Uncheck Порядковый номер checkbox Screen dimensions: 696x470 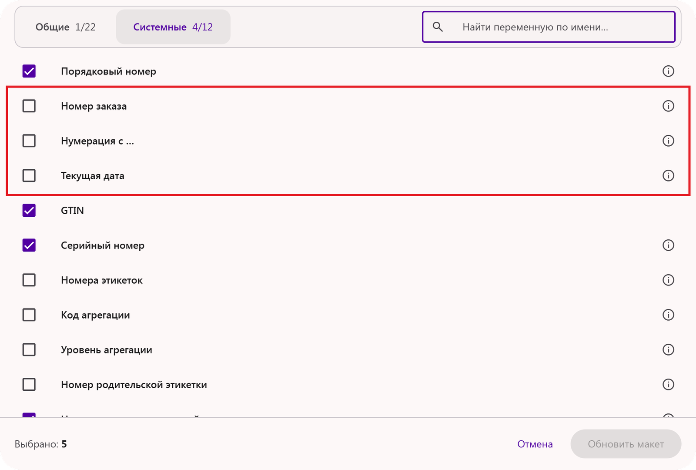pos(29,71)
